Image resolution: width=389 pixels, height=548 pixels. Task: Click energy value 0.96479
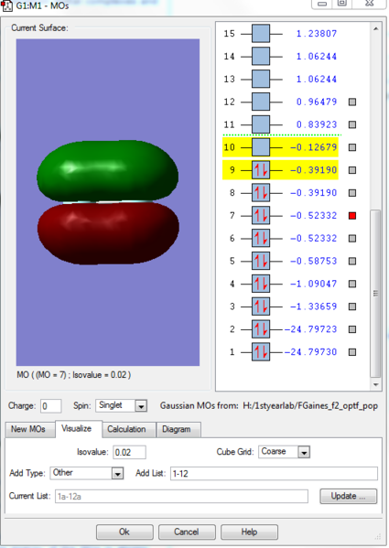317,102
